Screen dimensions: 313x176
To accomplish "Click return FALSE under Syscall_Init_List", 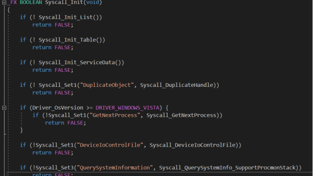I will point(53,25).
